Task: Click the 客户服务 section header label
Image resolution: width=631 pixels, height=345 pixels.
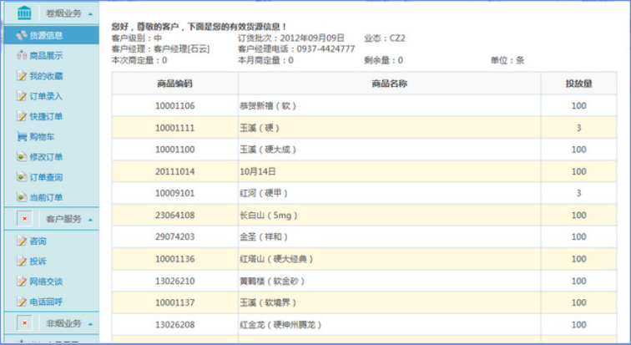Action: point(63,219)
